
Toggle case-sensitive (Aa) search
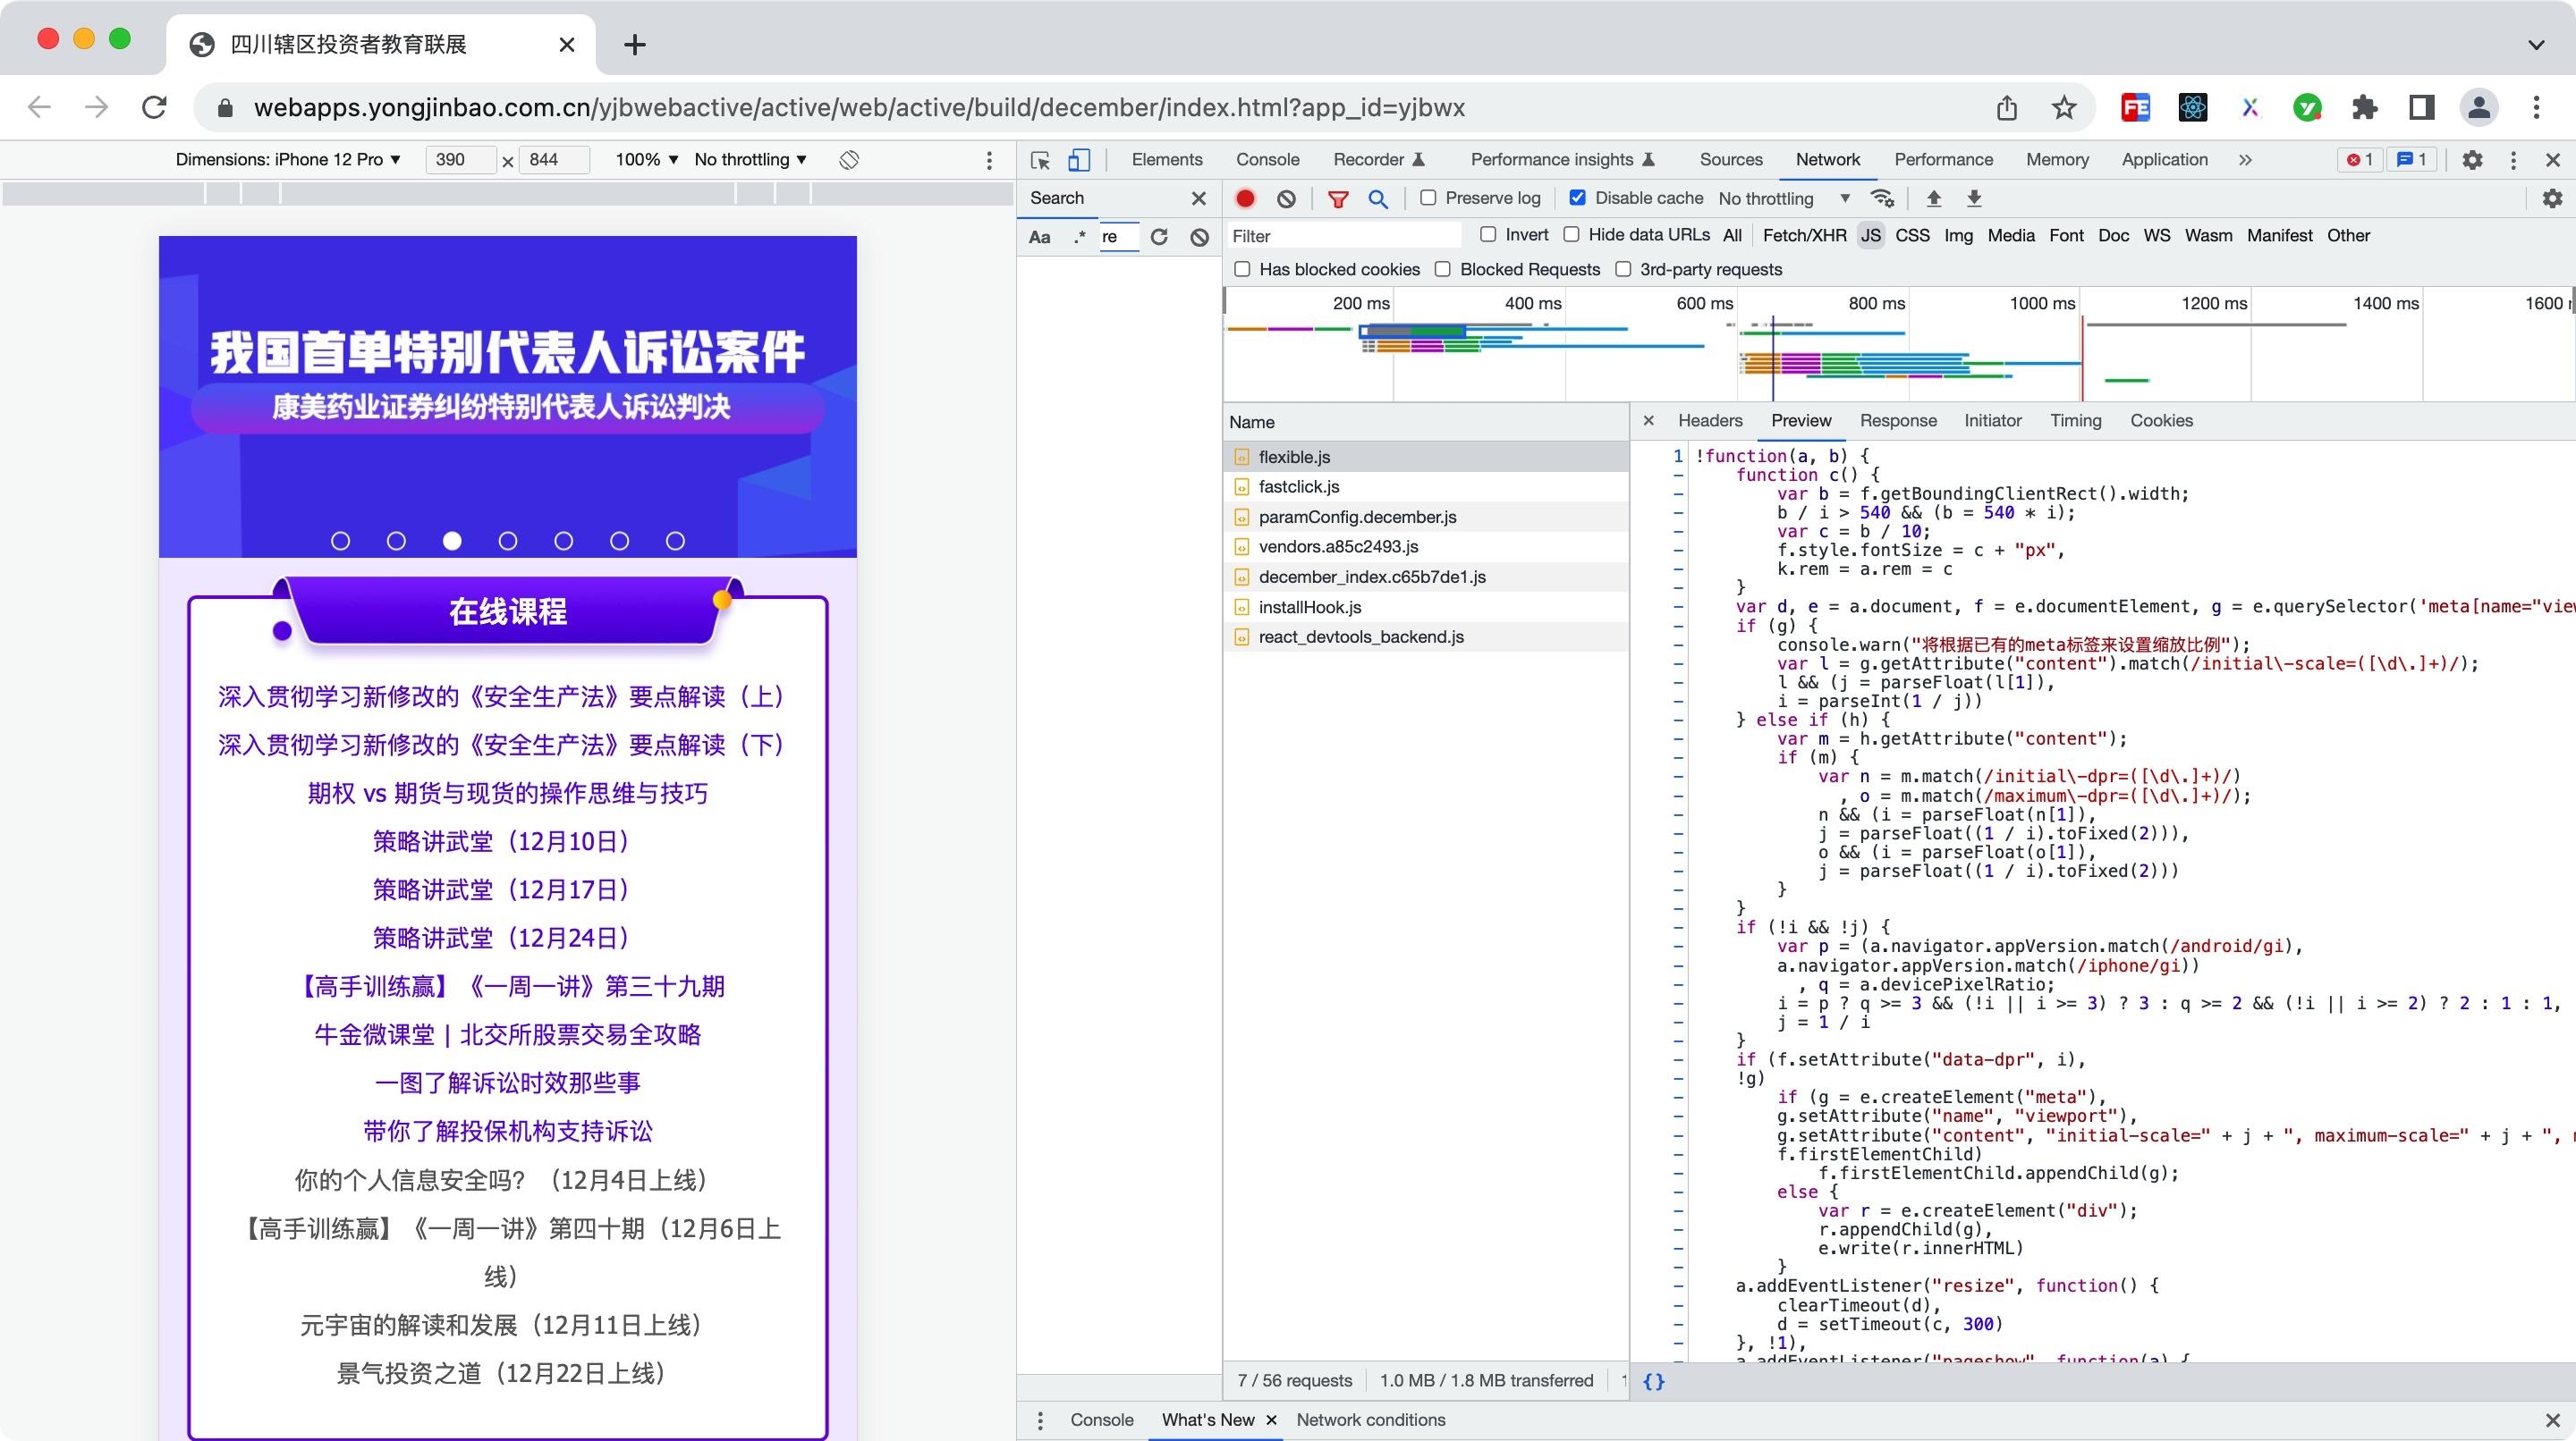[x=1040, y=237]
